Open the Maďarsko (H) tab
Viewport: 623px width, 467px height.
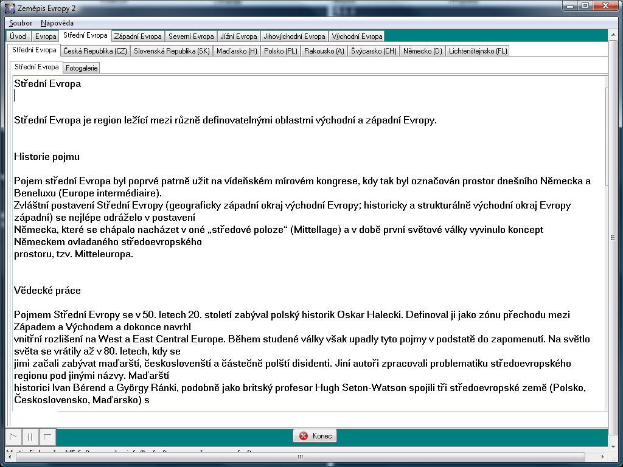[237, 51]
